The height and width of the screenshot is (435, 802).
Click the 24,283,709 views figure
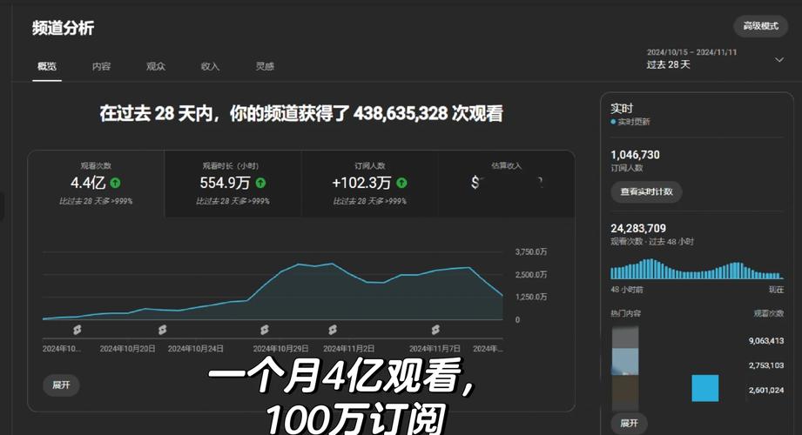(x=637, y=229)
